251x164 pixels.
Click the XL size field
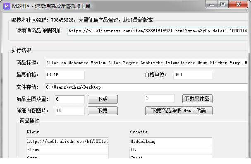171,150
